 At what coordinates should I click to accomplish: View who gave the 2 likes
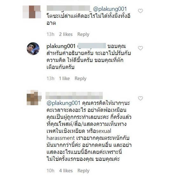tap(66, 34)
